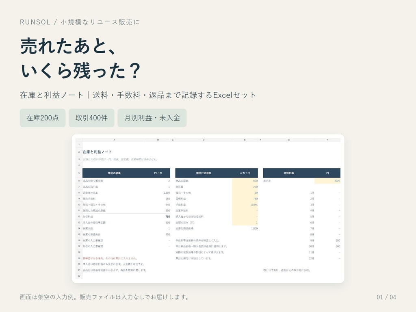This screenshot has width=416, height=312.
Task: Click the sheet title 在庫と利益ノート cell
Action: (x=97, y=152)
